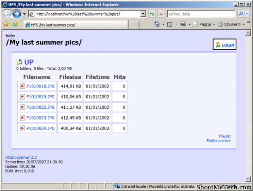Viewport: 253px width, 191px height.
Task: Click the Servertime status line
Action: tap(34, 162)
